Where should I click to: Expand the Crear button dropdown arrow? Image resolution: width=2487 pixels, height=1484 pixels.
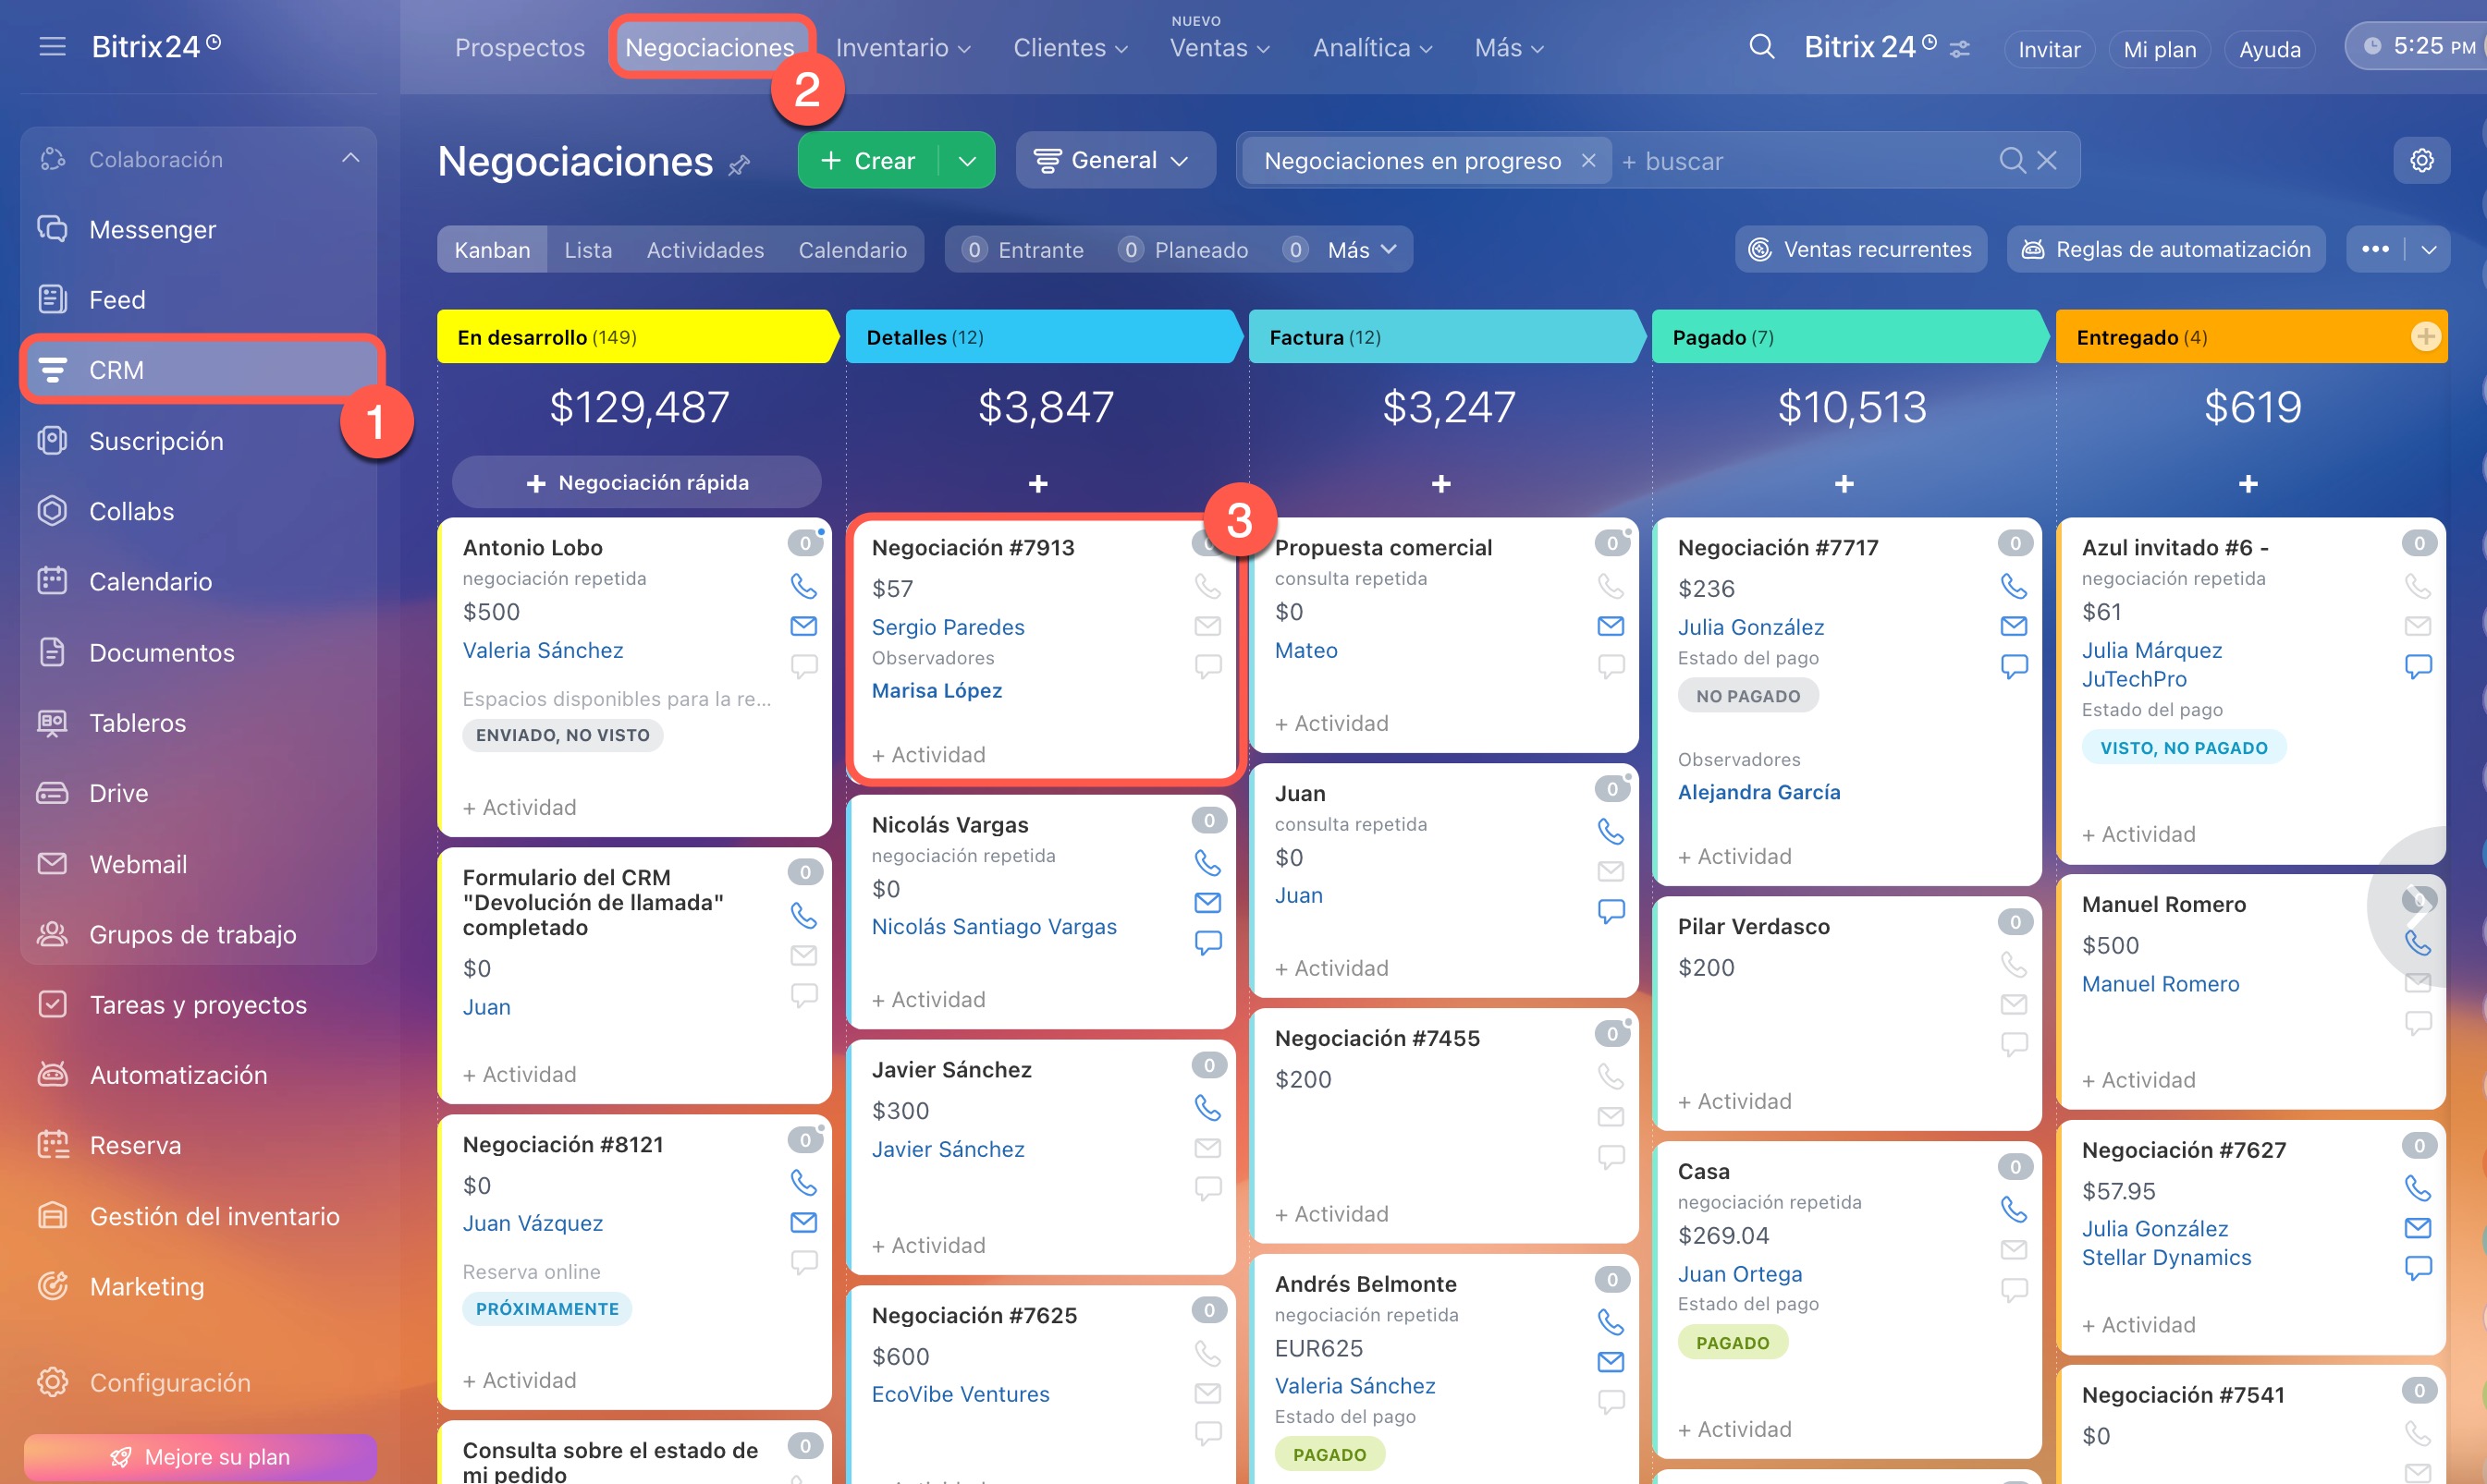tap(966, 160)
